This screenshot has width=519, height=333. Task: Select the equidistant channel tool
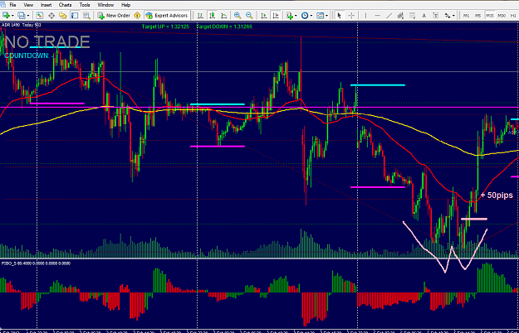(400, 16)
